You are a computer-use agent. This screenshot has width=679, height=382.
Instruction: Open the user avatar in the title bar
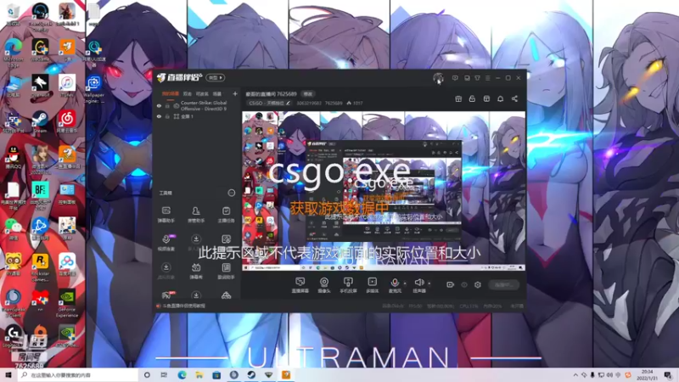click(438, 78)
